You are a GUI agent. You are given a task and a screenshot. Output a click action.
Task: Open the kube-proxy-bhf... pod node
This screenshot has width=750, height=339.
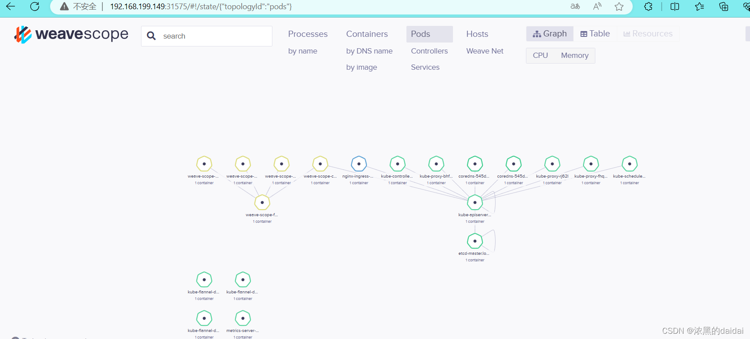click(x=436, y=164)
